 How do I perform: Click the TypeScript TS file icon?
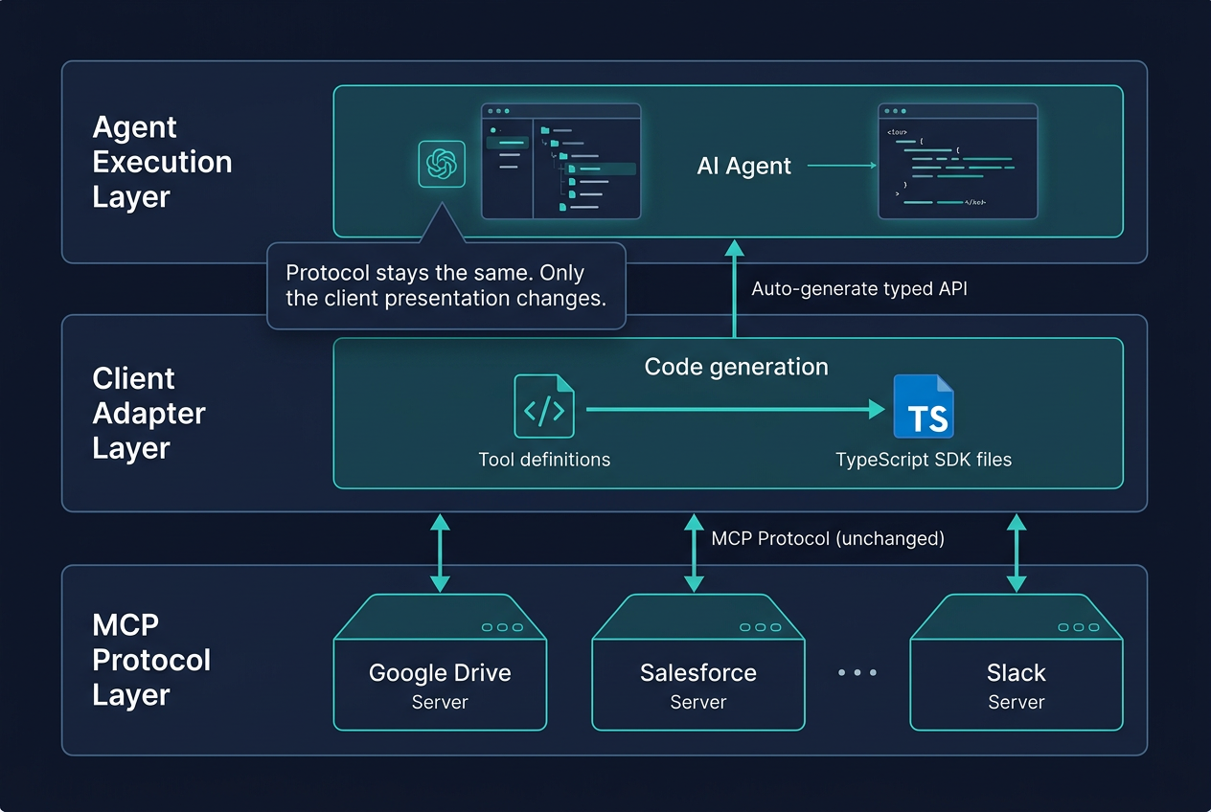(924, 407)
